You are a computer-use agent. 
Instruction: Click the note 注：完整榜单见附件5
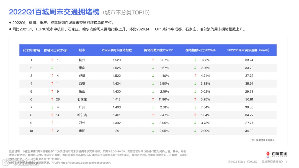tap(264, 140)
